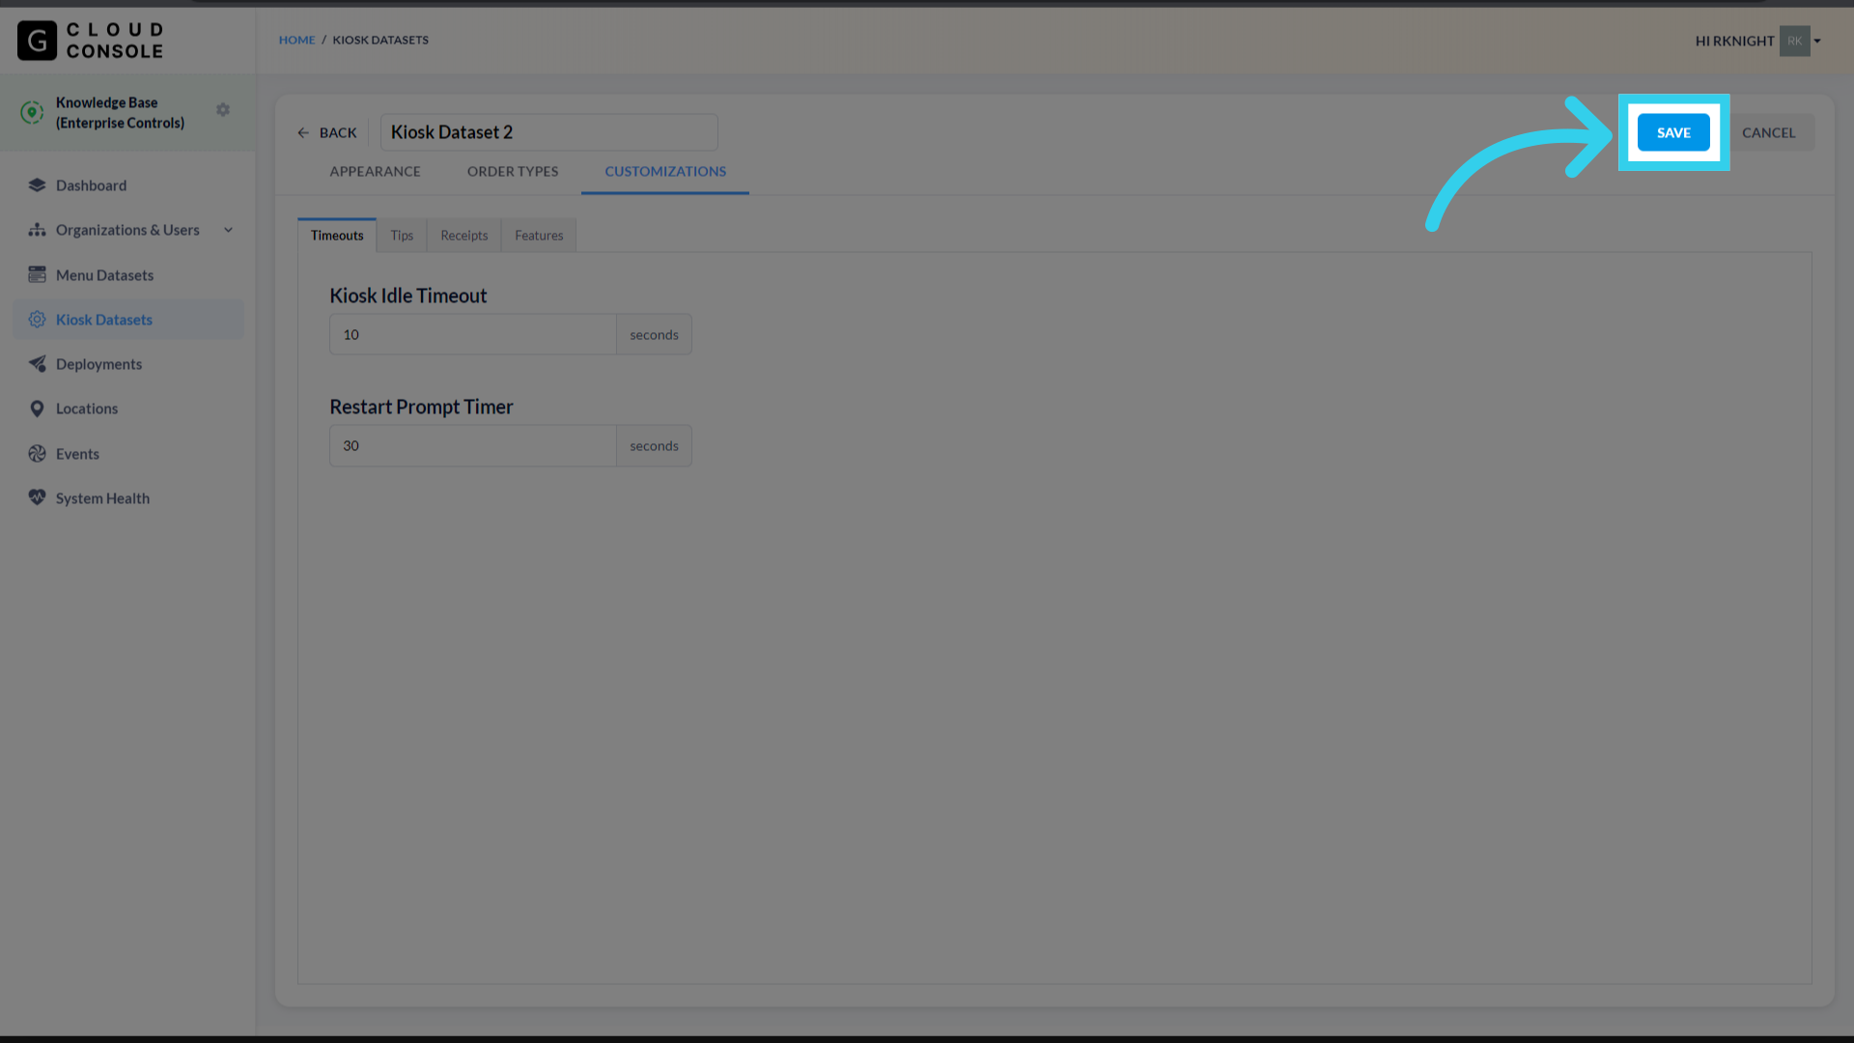Click the Kiosk Dataset 2 name field
This screenshot has width=1854, height=1043.
[x=548, y=132]
